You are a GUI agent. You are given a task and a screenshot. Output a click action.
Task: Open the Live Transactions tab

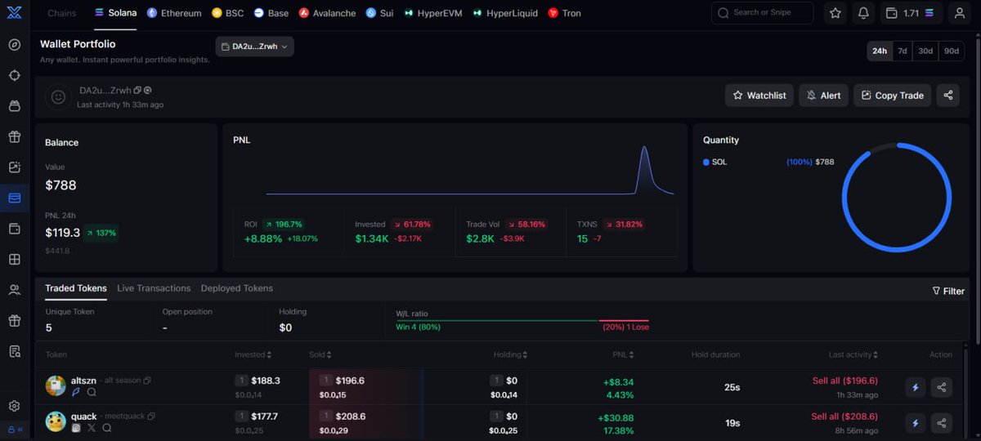pos(154,288)
